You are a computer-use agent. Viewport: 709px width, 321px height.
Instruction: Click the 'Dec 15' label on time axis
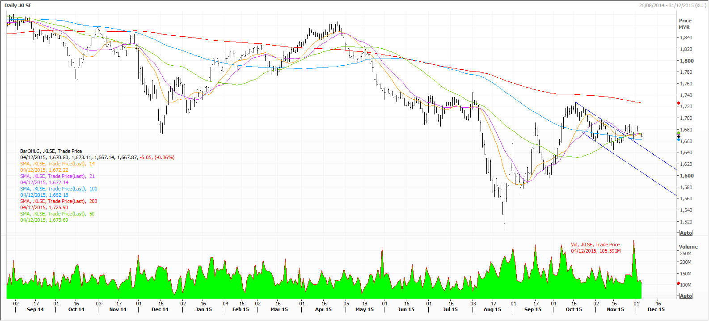656,309
